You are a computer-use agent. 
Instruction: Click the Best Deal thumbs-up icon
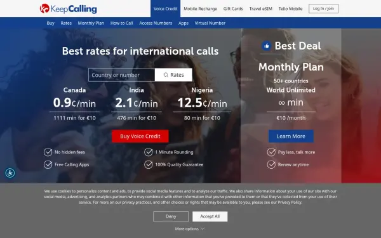coord(266,46)
